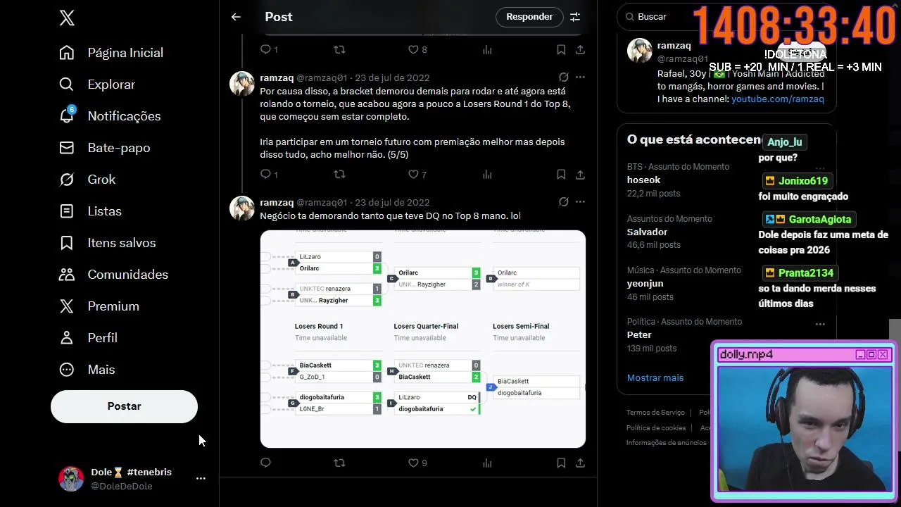The height and width of the screenshot is (507, 901).
Task: Go to Explorar in the sidebar
Action: tap(97, 84)
